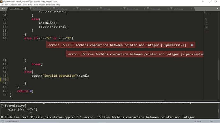Click the "Invalid operation" string
This screenshot has height=123, width=220.
pyautogui.click(x=60, y=76)
